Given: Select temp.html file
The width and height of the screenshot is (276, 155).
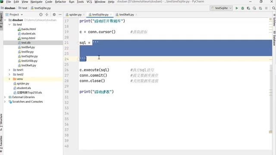Looking at the screenshot, I should [x=28, y=38].
